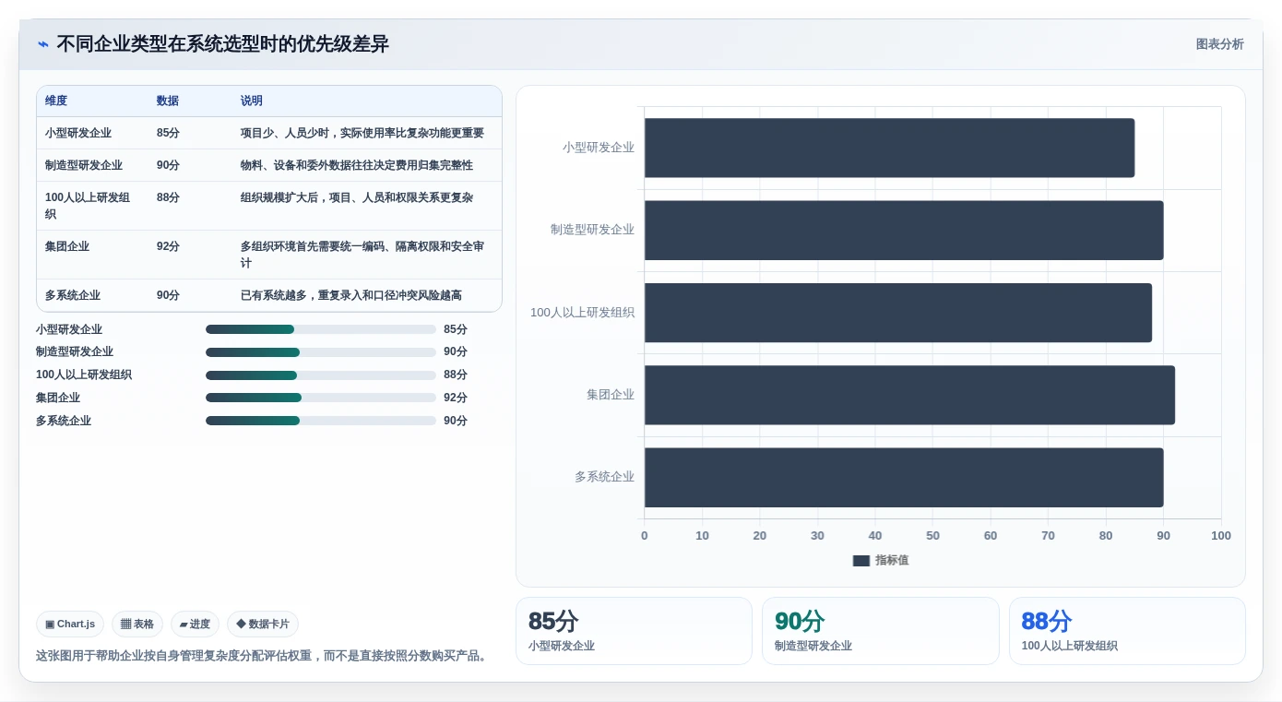The height and width of the screenshot is (702, 1282).
Task: Click the 100 tick on the x-axis
Action: click(1221, 536)
